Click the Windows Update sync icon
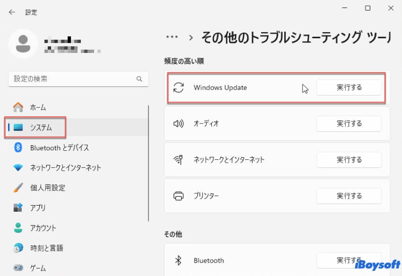 pos(178,87)
